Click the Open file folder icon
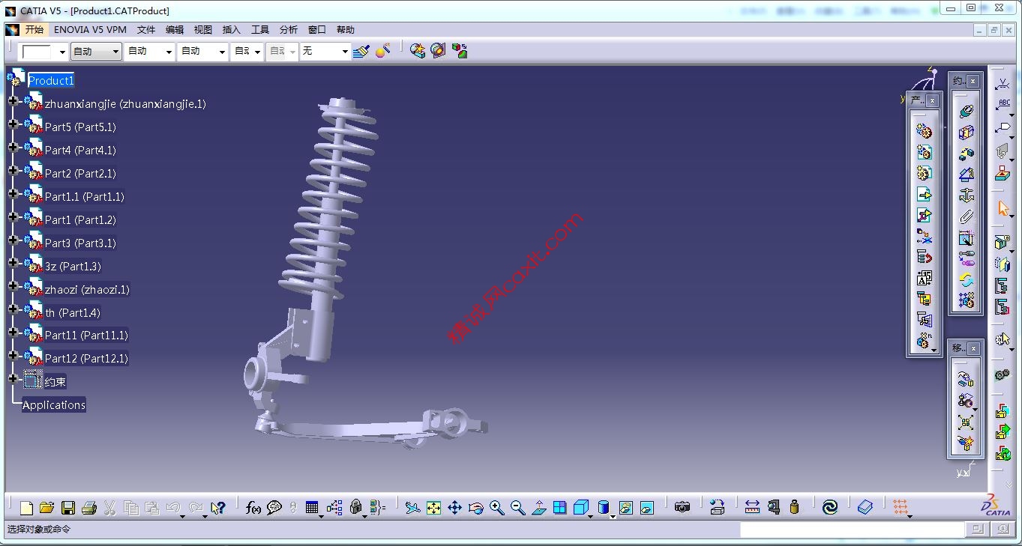The image size is (1022, 546). 46,508
